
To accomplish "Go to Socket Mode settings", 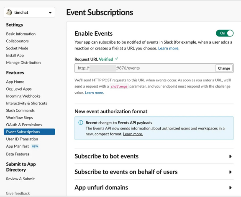I will point(17,48).
